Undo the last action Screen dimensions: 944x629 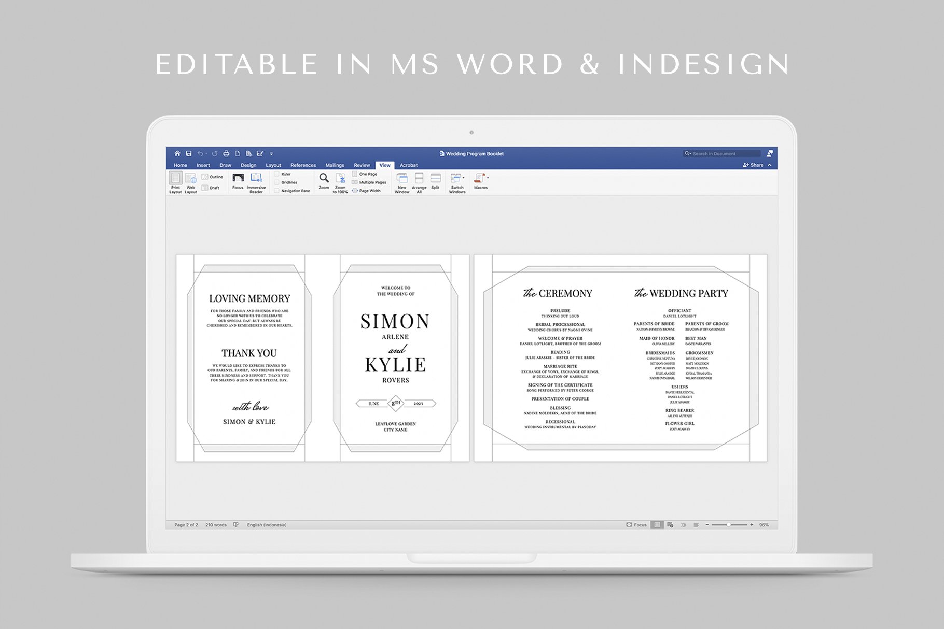[x=200, y=153]
